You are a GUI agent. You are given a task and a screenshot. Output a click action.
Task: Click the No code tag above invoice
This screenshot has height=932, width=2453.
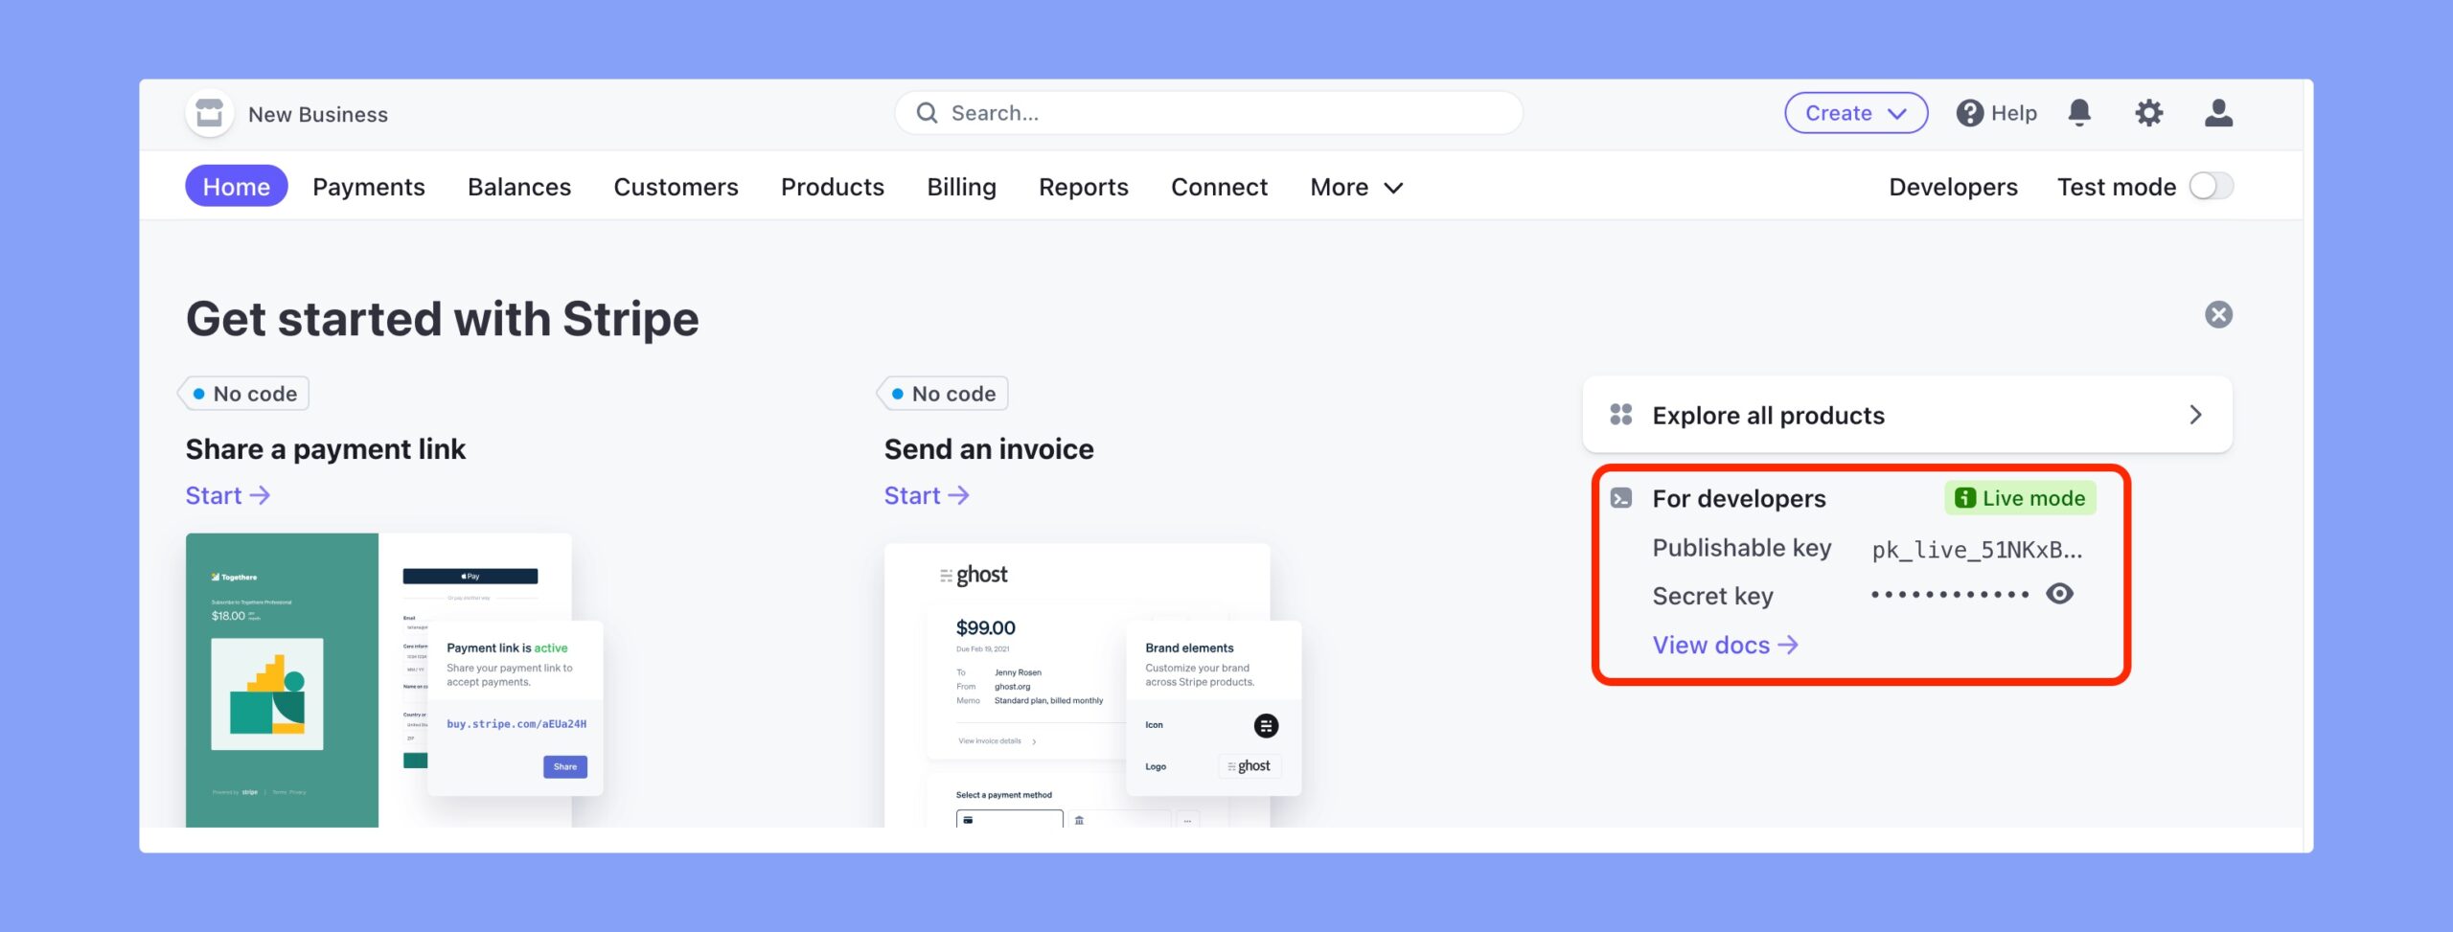[942, 394]
